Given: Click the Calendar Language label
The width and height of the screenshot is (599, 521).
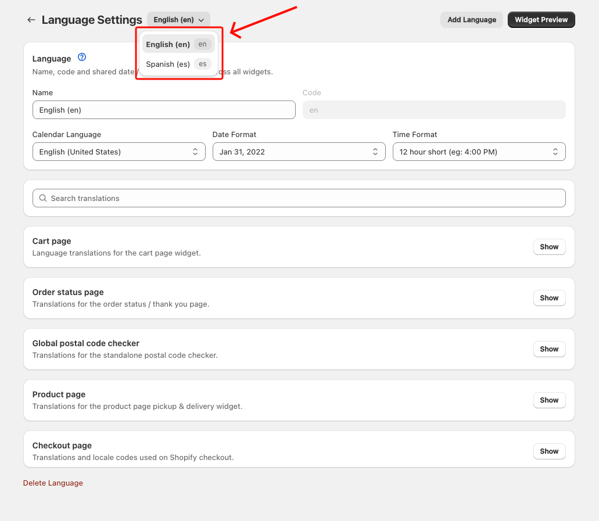Looking at the screenshot, I should [x=67, y=134].
